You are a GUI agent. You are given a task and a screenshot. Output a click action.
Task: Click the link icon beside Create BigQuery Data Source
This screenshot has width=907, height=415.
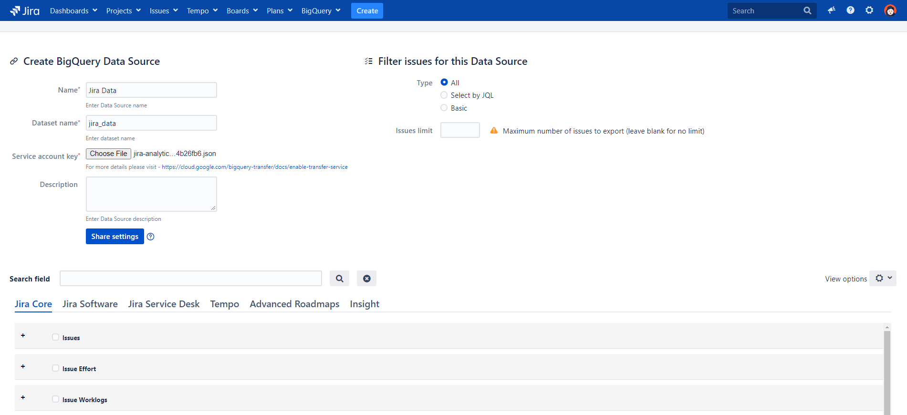pyautogui.click(x=14, y=61)
